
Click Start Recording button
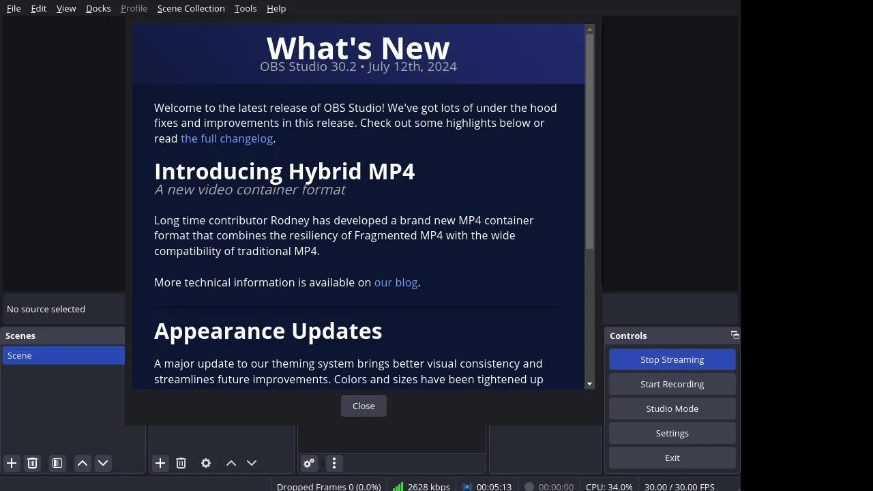[x=672, y=384]
